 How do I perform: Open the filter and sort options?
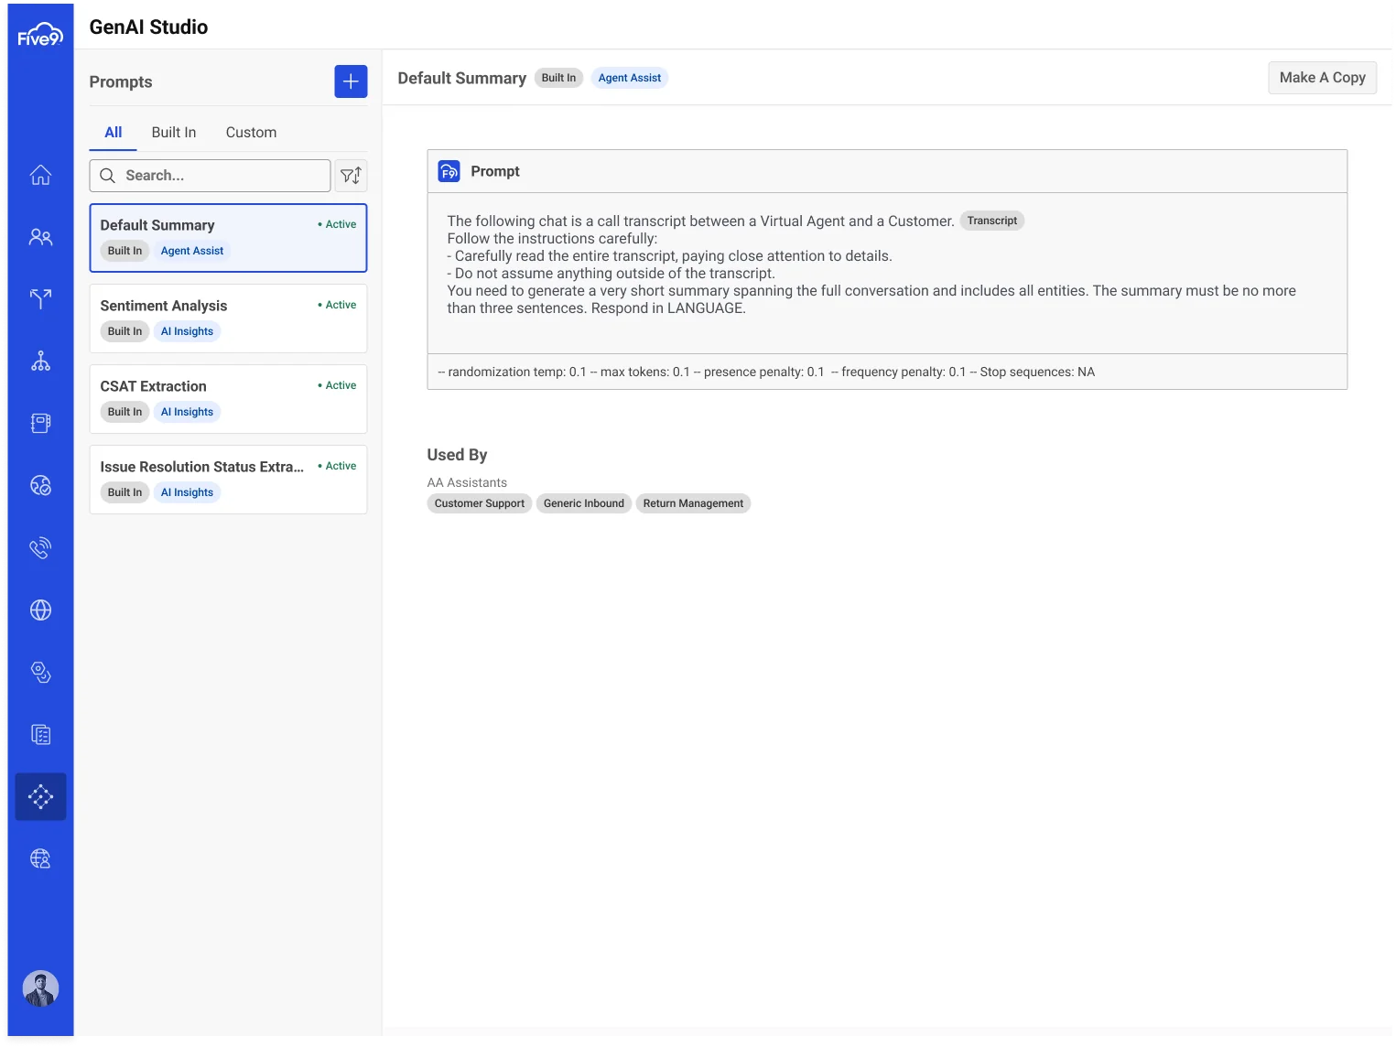[x=352, y=176]
